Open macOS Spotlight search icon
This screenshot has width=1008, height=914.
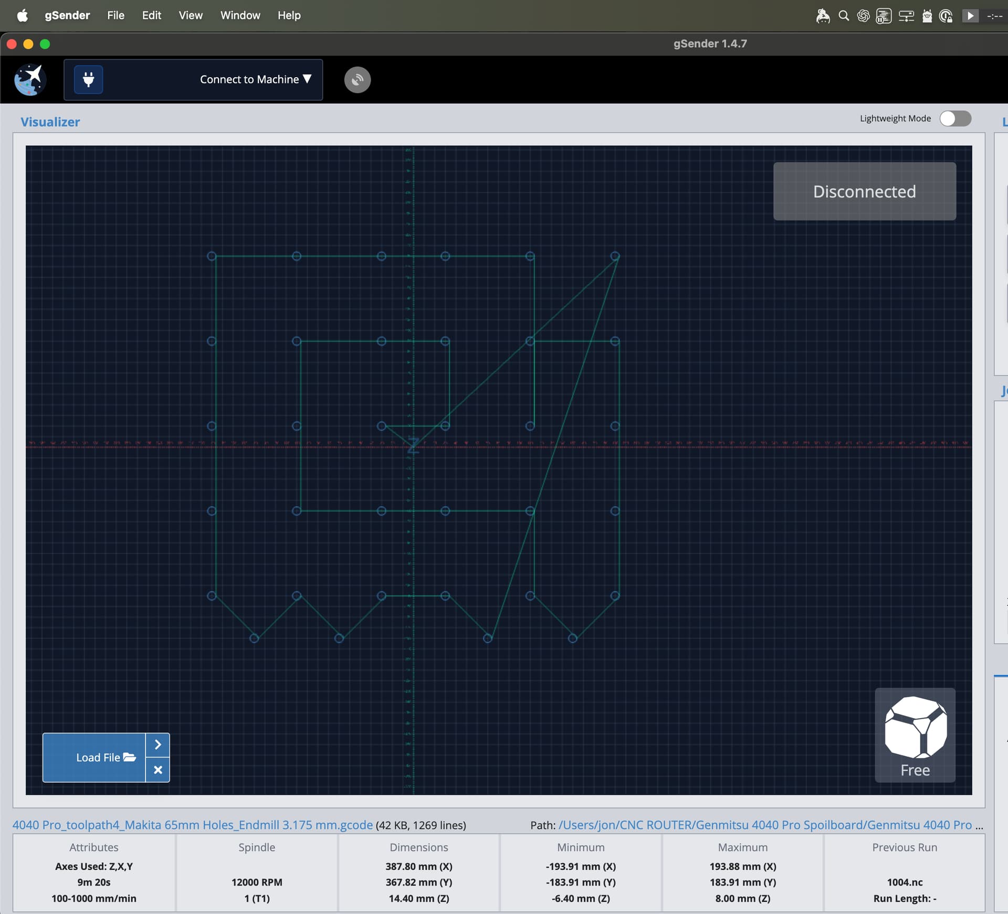tap(844, 16)
